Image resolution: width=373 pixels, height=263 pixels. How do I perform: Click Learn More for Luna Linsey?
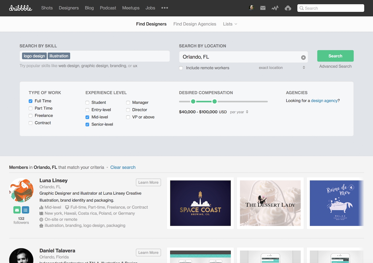click(148, 182)
